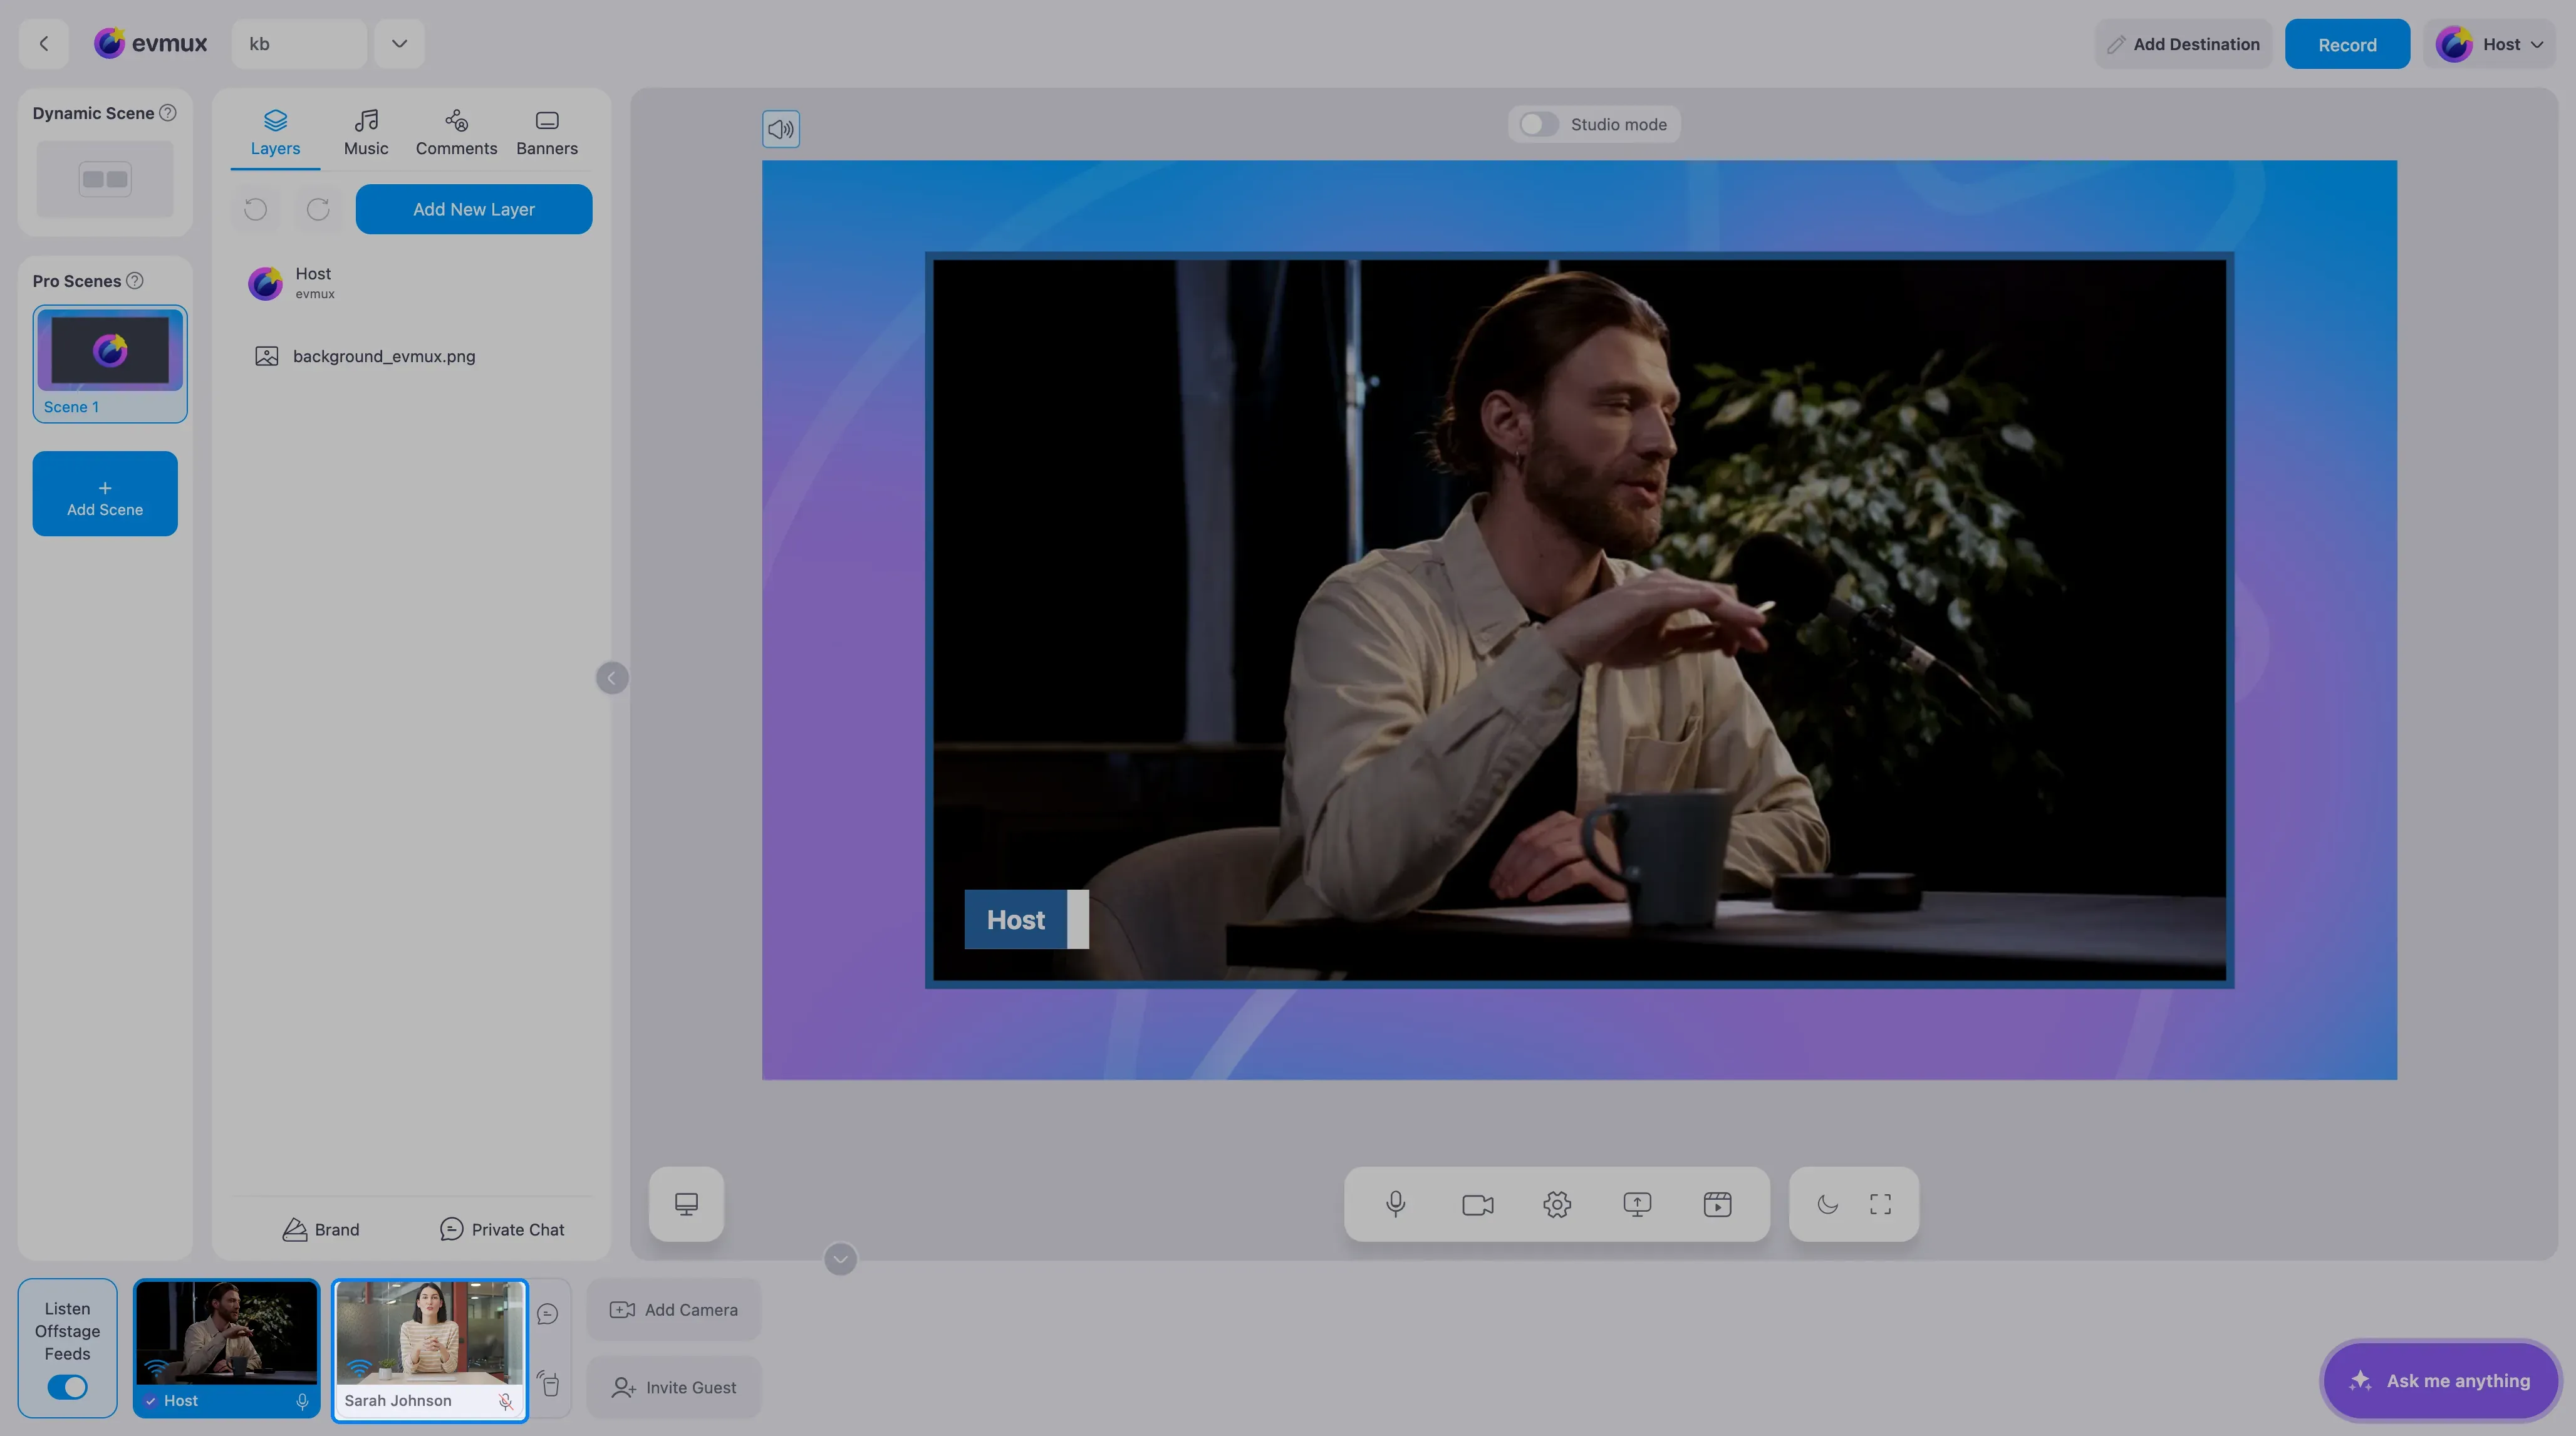
Task: Open the dropdown next to the kb field
Action: tap(399, 43)
